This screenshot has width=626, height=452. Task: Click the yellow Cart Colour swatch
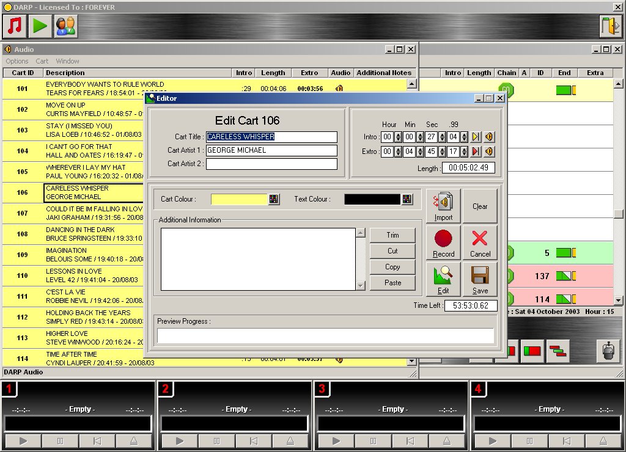tap(239, 199)
